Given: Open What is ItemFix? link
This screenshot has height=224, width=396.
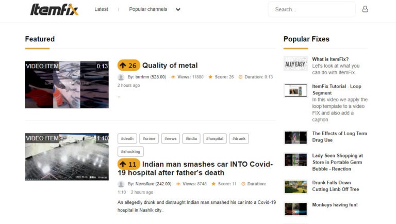Looking at the screenshot, I should 331,59.
